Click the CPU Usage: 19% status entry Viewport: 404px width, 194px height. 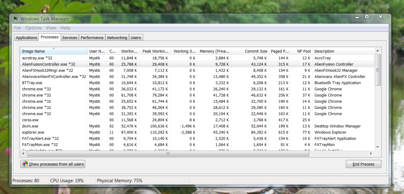pyautogui.click(x=67, y=181)
